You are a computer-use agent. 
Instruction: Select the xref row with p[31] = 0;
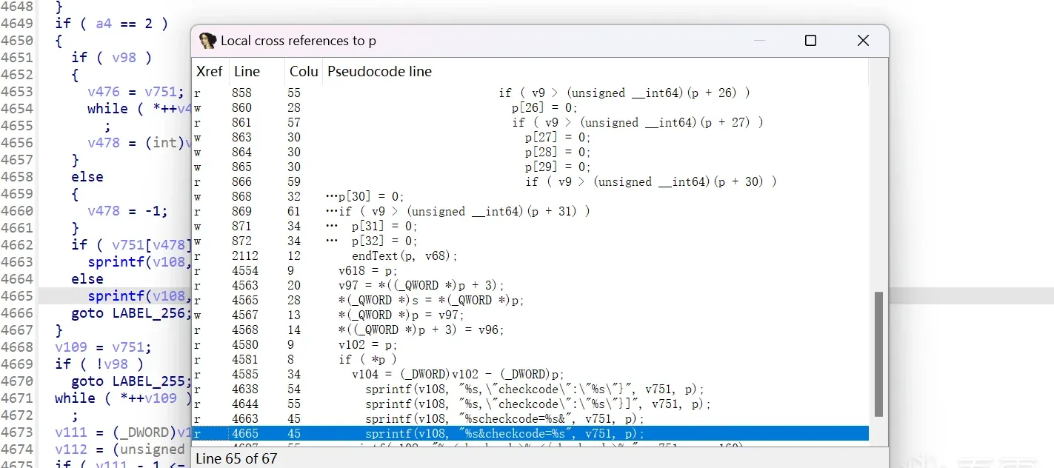pyautogui.click(x=530, y=226)
